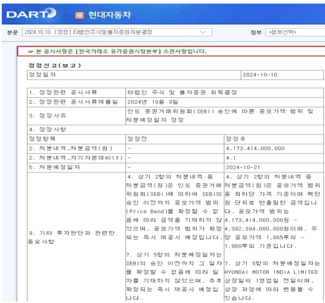Open the 첨부선택 attachment dropdown
This screenshot has width=325, height=303.
295,32
